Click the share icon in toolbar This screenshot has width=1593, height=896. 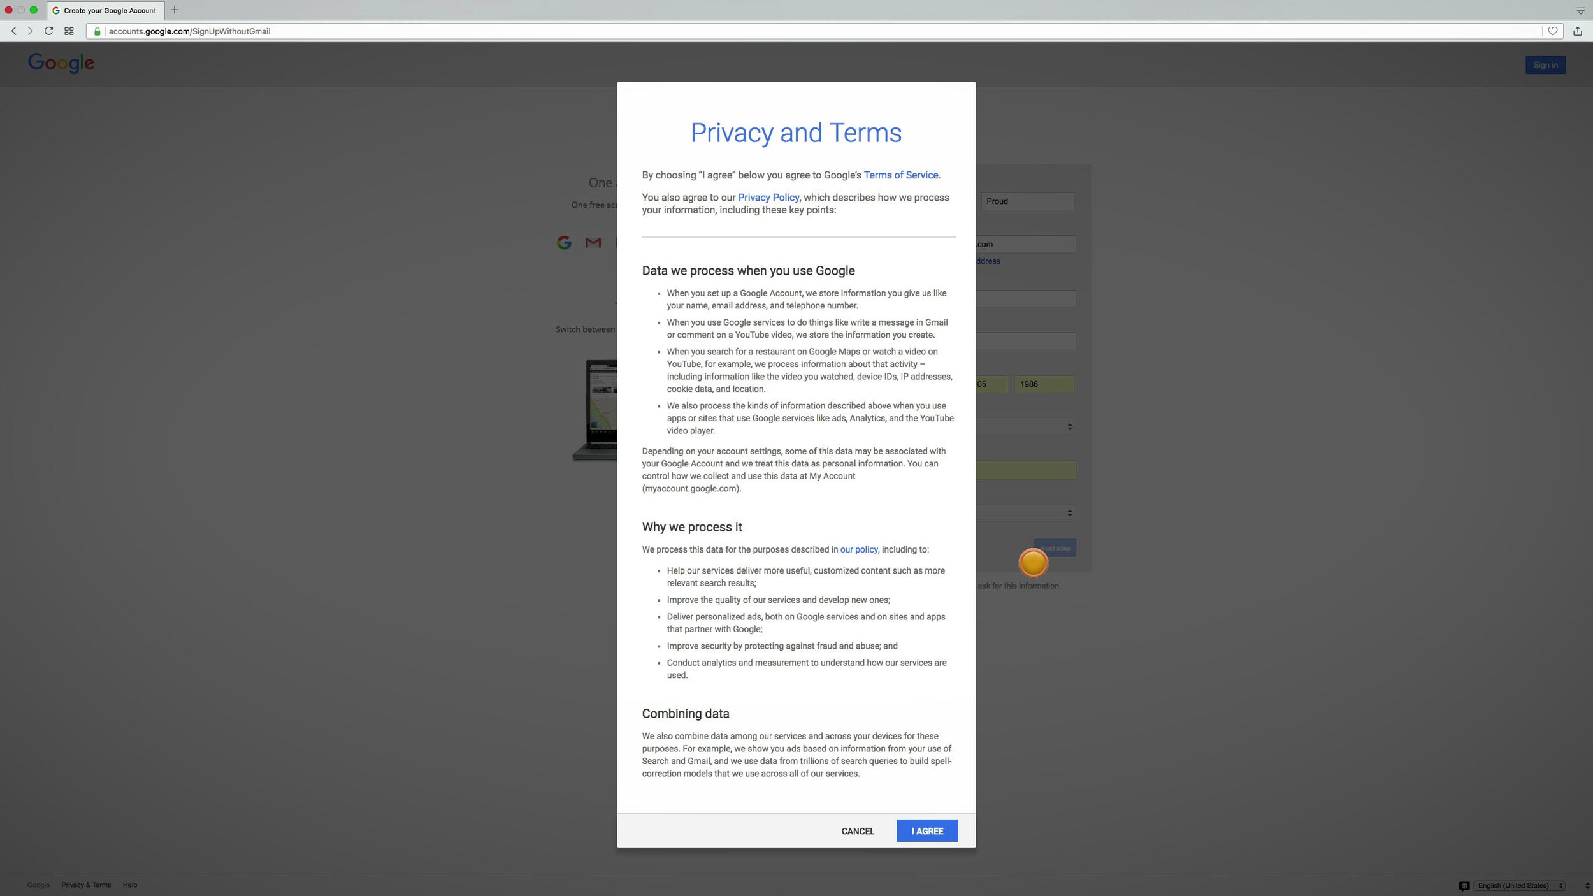click(1578, 31)
